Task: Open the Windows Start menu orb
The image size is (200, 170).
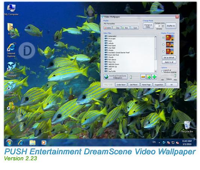Action: (x=9, y=143)
